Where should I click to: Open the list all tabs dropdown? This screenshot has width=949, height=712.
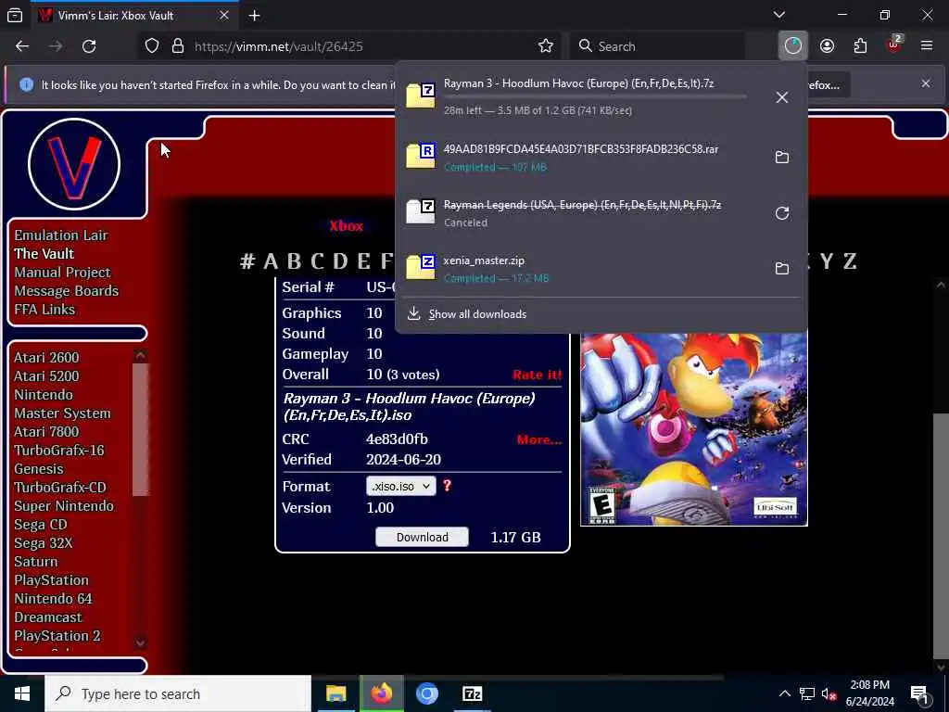point(779,15)
